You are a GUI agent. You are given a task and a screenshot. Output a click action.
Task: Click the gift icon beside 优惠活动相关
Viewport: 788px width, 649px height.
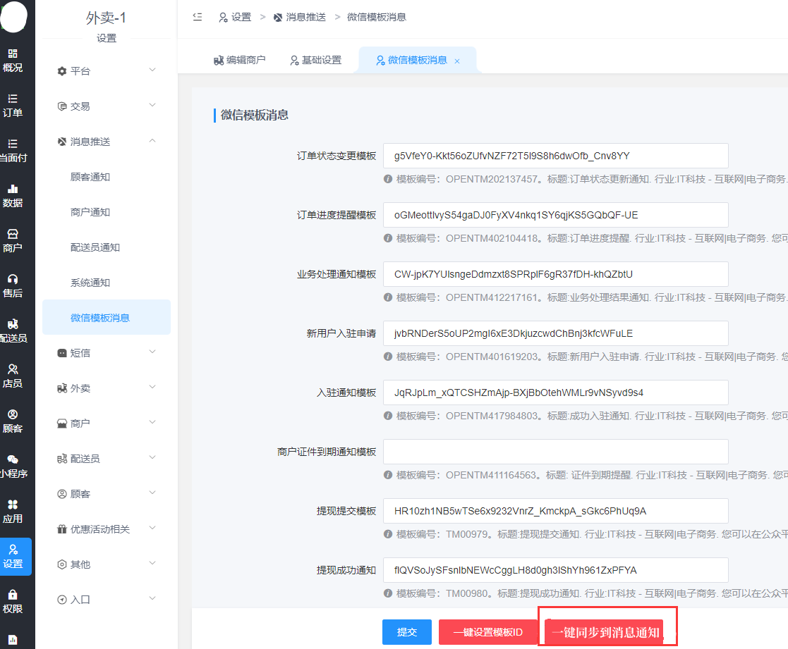[62, 529]
